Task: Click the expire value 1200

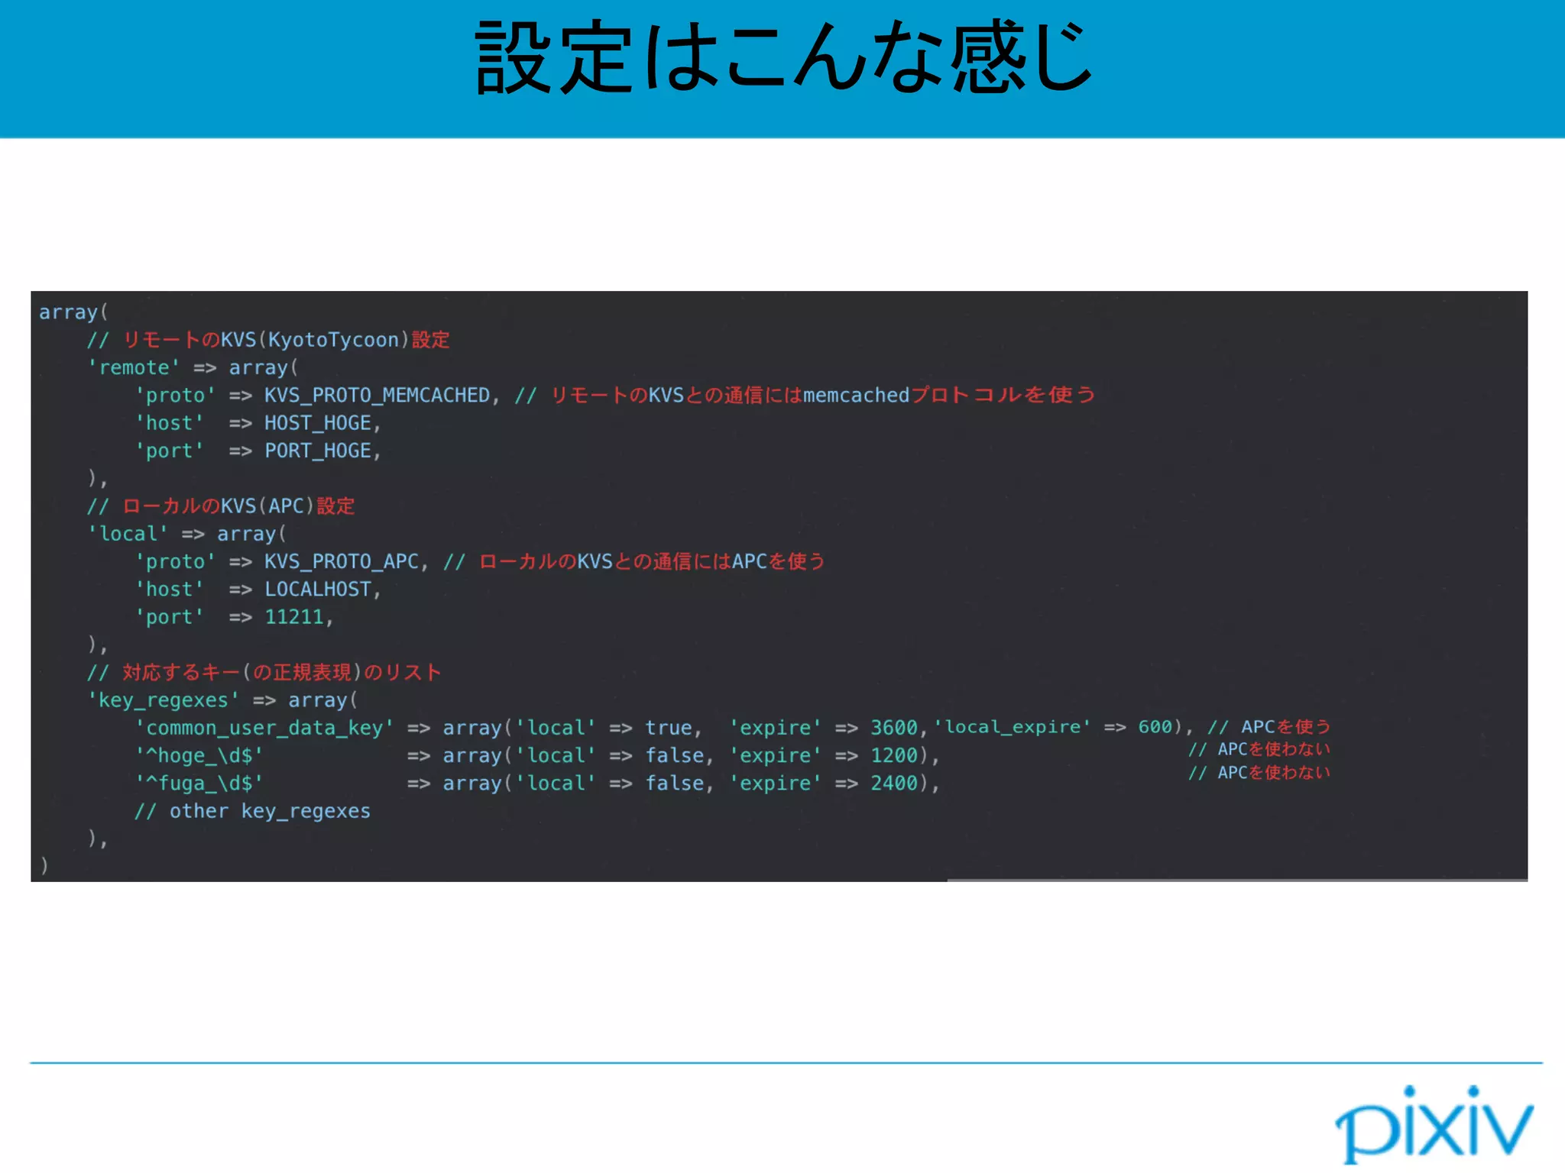Action: (893, 756)
